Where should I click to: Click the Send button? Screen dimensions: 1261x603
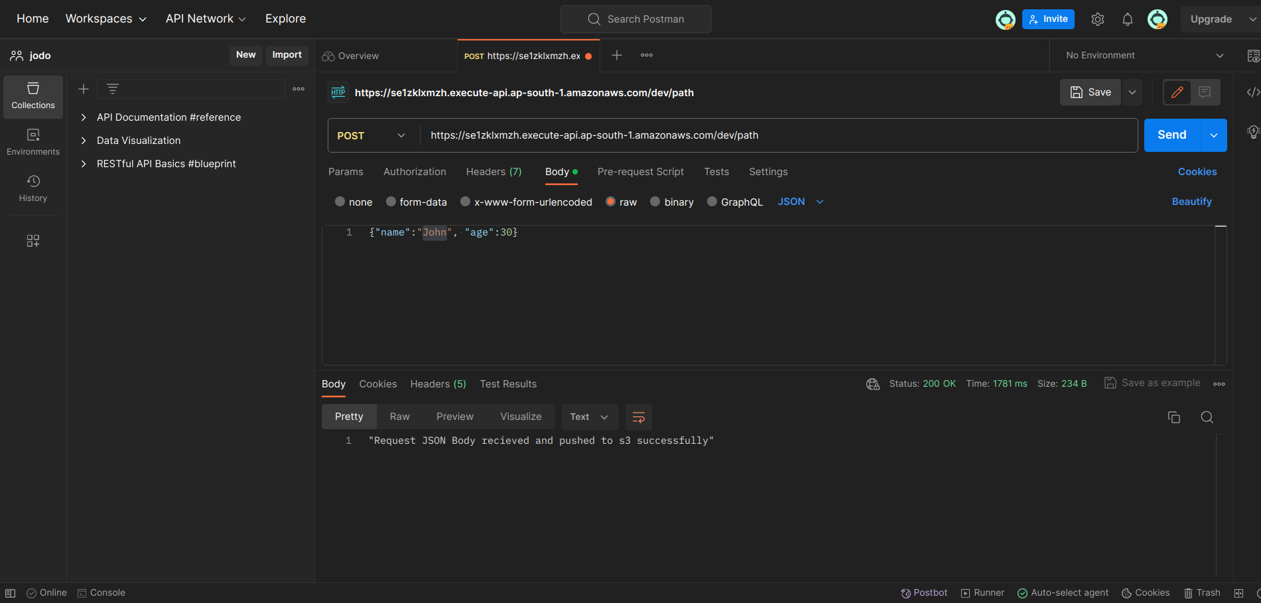point(1172,135)
